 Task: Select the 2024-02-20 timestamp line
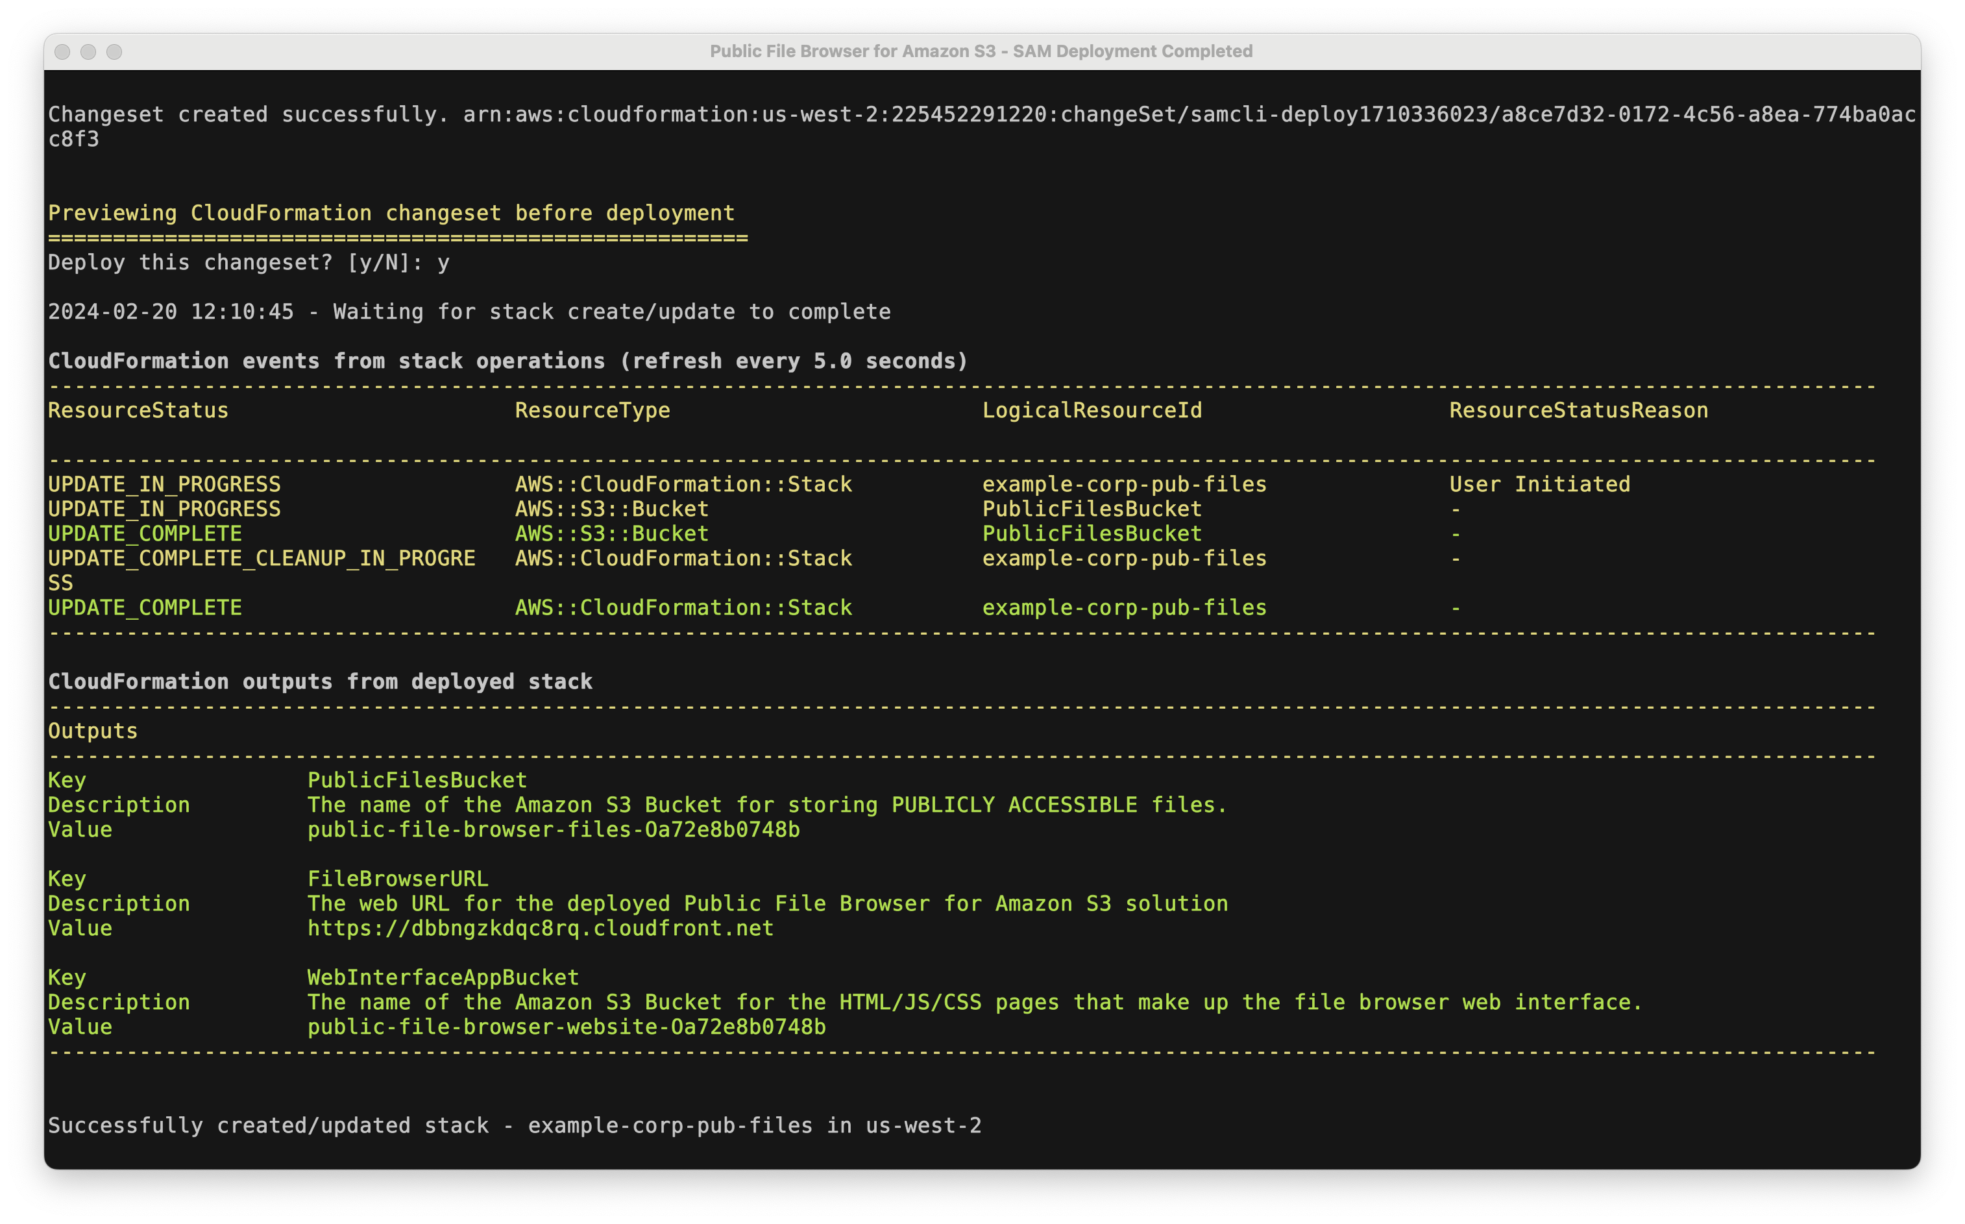click(x=469, y=311)
